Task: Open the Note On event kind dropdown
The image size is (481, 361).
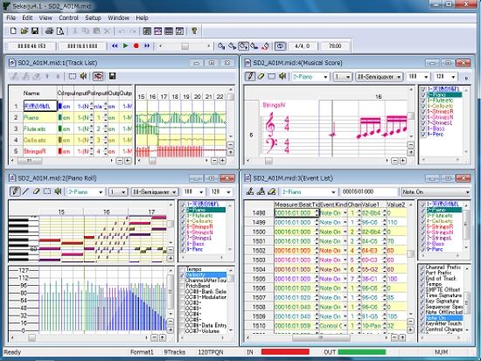Action: point(436,192)
